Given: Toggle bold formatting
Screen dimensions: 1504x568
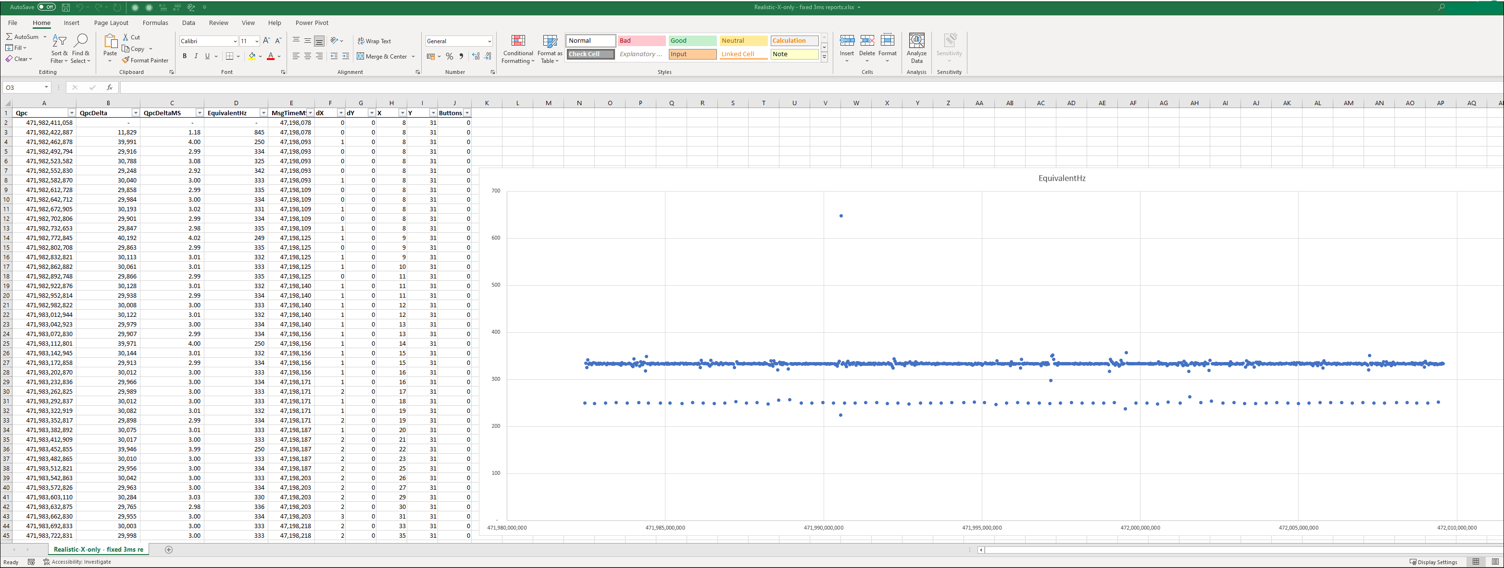Looking at the screenshot, I should click(185, 57).
